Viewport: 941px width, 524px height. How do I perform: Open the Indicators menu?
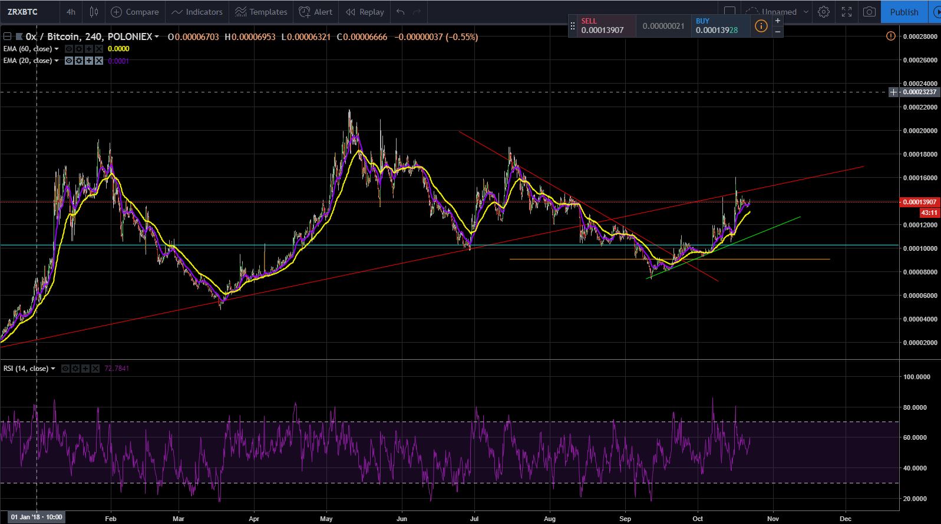click(197, 12)
